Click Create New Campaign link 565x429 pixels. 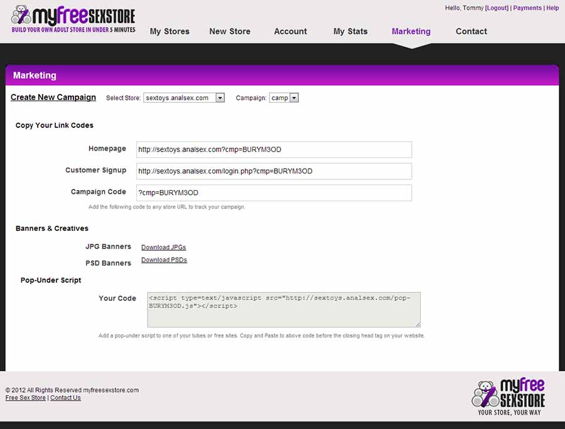tap(53, 97)
